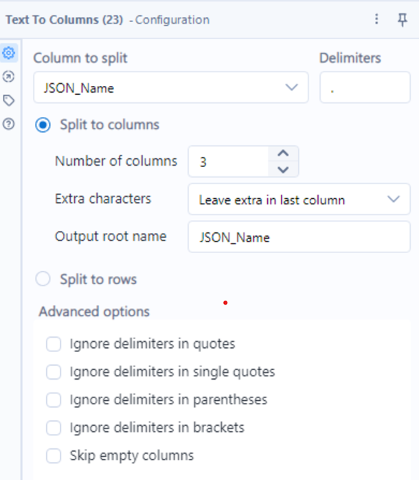Open the three-dot options menu
Screen dimensions: 419x480
coord(377,19)
